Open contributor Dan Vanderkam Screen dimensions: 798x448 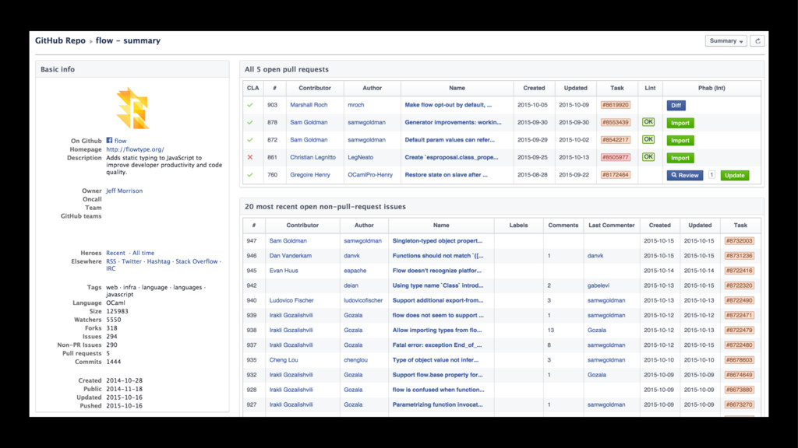pyautogui.click(x=290, y=255)
